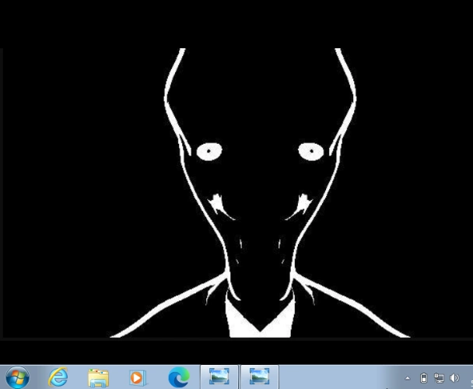The height and width of the screenshot is (389, 473).
Task: Open the Windows Start menu orb
Action: [17, 377]
